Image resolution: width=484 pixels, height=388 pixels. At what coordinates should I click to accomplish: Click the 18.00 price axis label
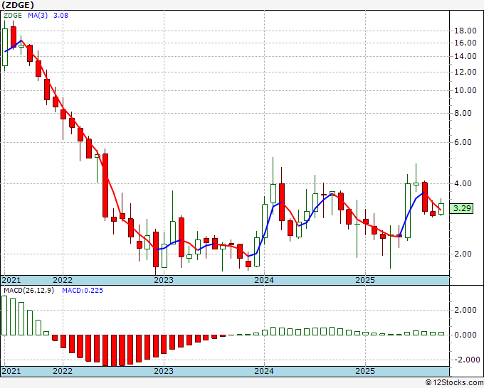[465, 31]
